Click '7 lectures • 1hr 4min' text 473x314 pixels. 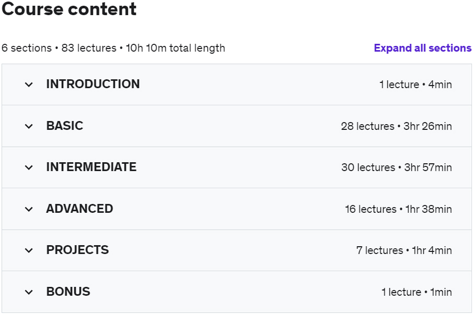click(404, 250)
